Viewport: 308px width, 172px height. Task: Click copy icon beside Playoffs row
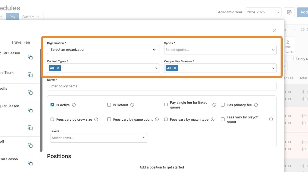click(x=30, y=92)
